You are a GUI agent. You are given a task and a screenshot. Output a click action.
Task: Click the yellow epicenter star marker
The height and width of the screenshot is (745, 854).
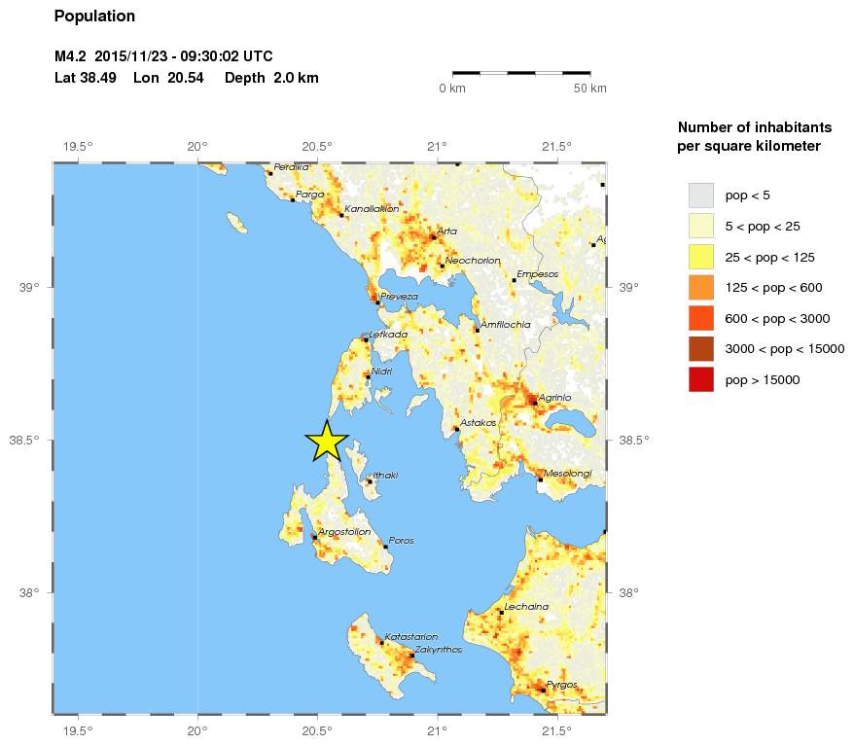328,442
